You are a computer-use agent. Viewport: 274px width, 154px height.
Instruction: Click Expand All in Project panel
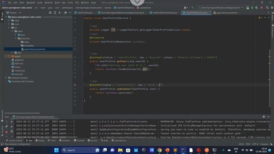coord(55,13)
